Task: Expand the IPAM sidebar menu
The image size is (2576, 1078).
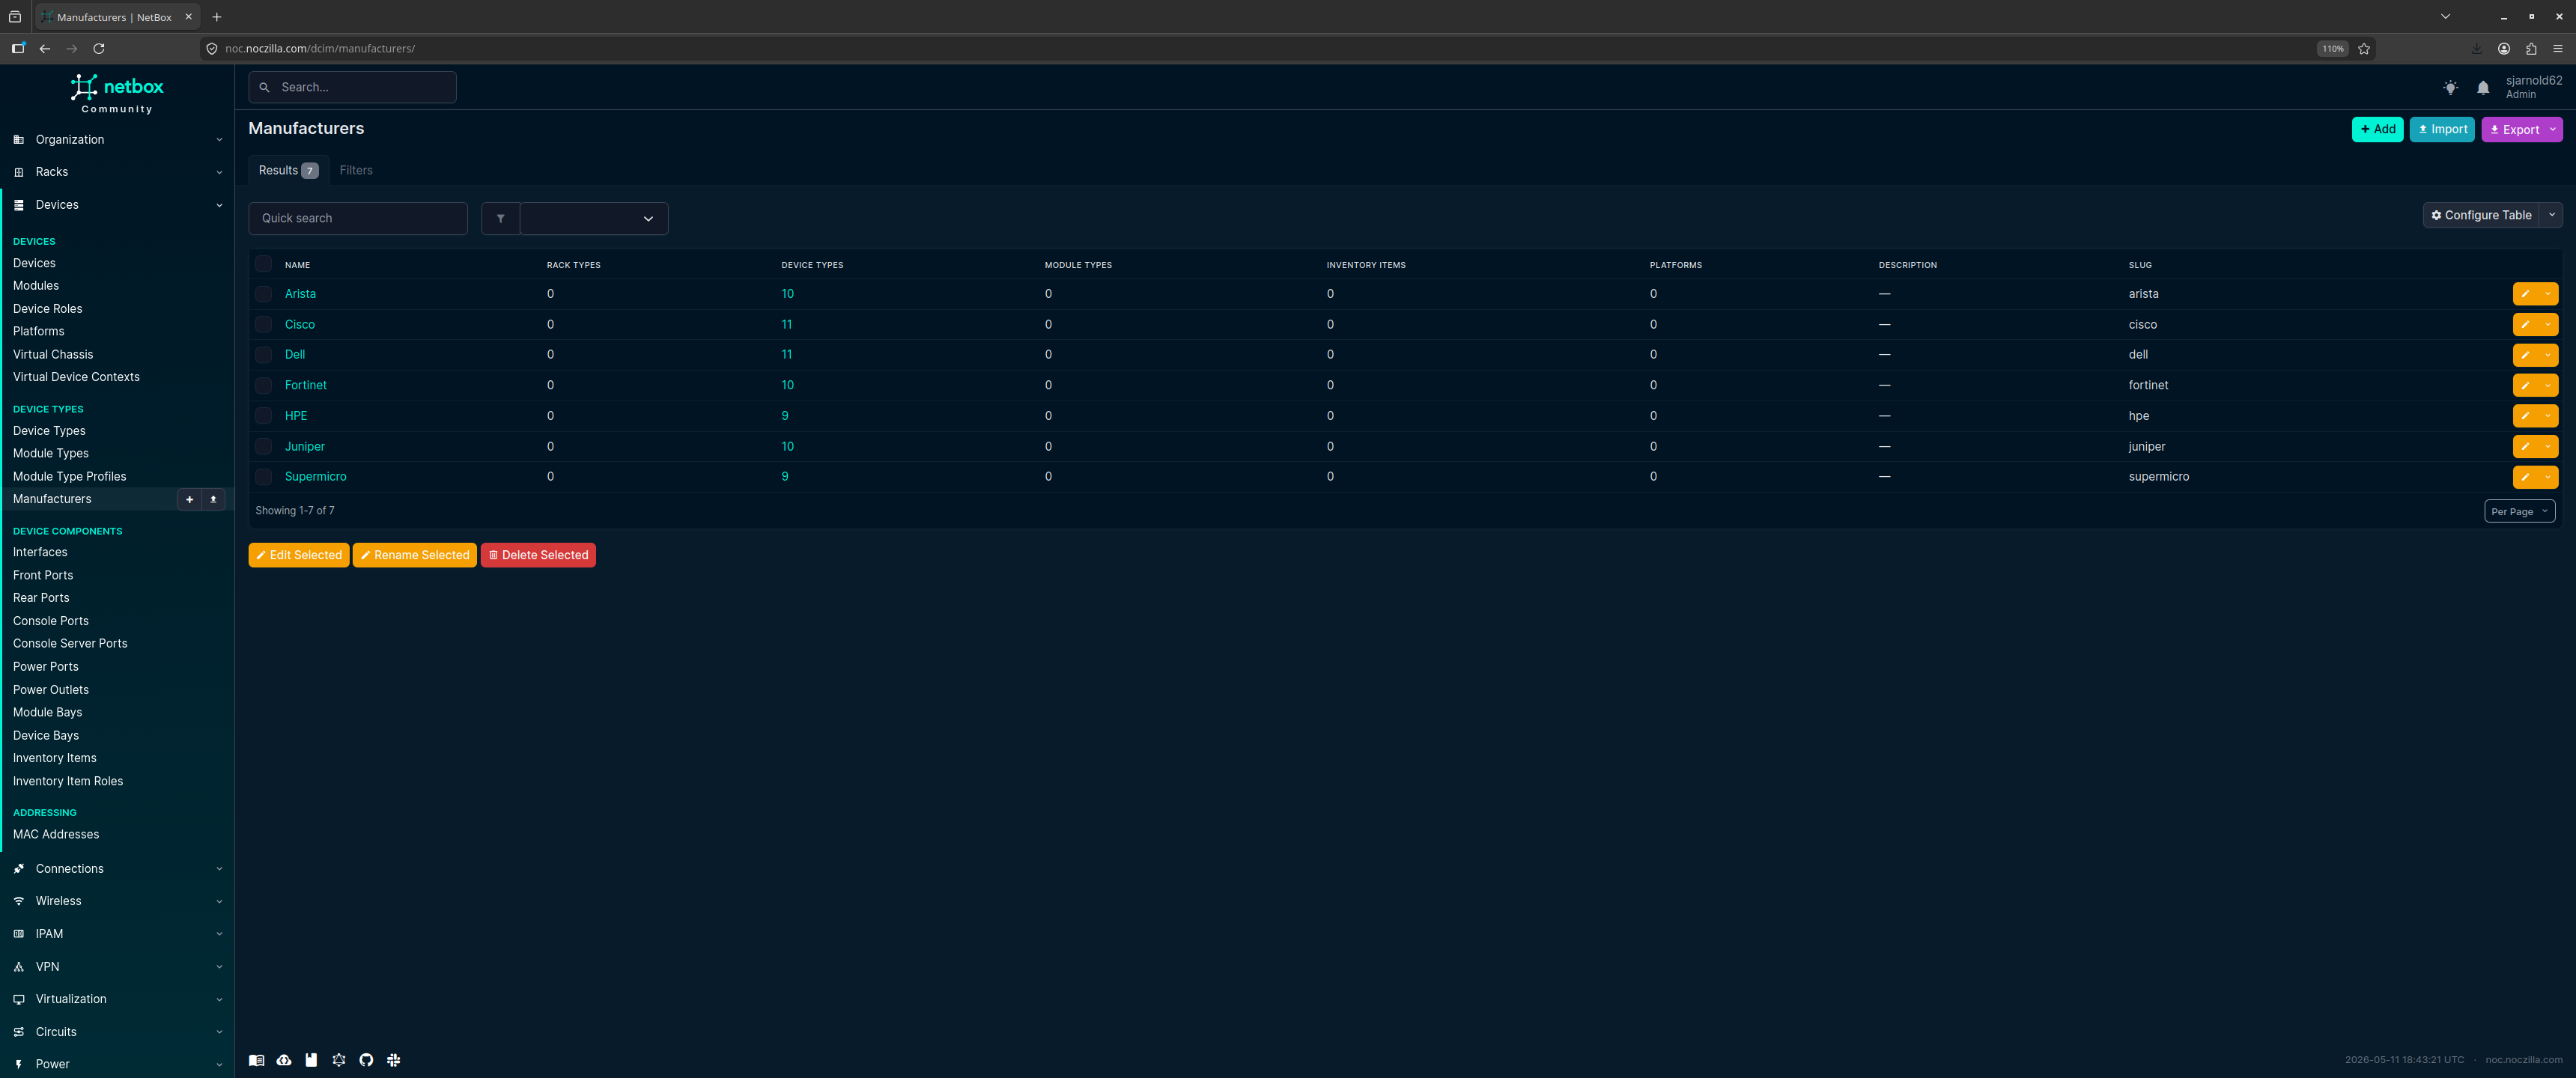Action: pos(117,934)
